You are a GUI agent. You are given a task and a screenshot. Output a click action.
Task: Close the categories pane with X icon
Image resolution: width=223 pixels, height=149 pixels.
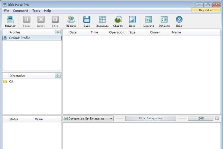[217, 118]
